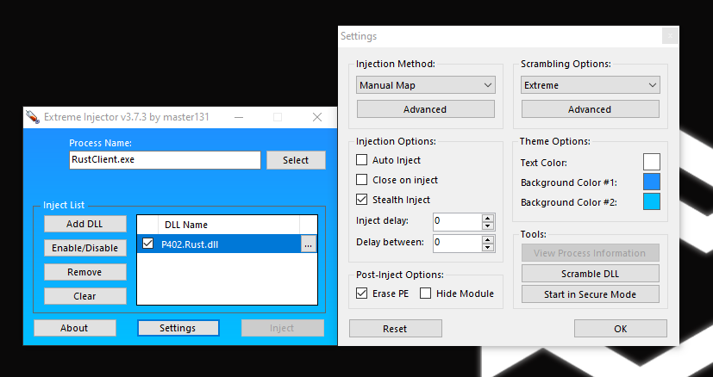
Task: Click the Clear inject list button
Action: tap(85, 296)
